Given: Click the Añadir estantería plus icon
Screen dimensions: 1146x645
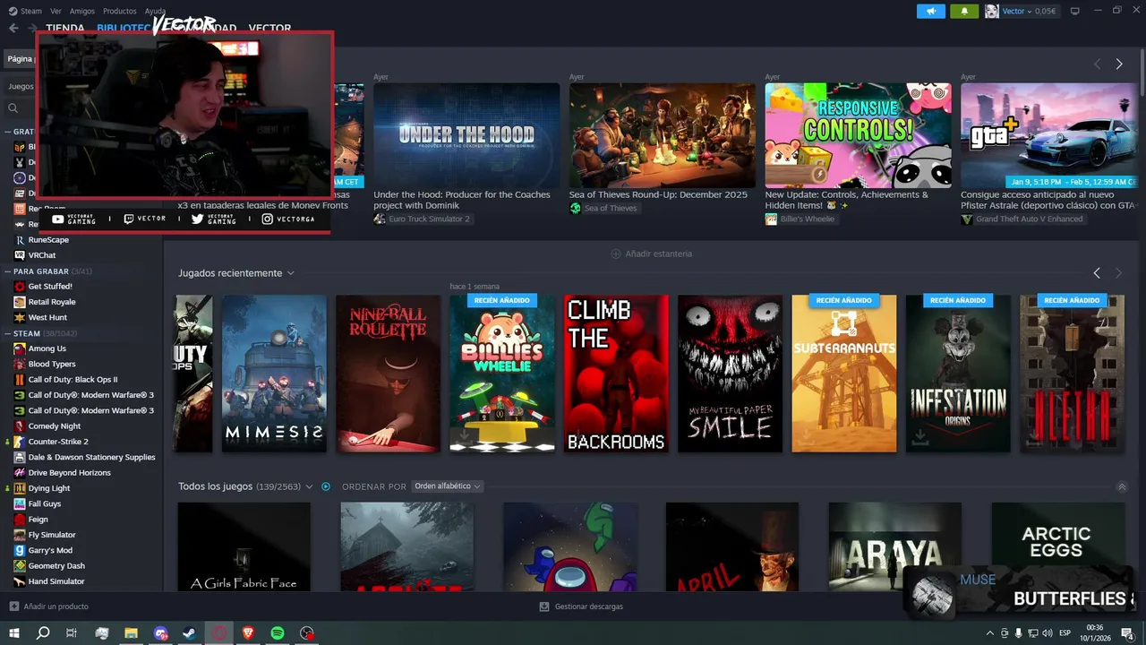Looking at the screenshot, I should [615, 254].
